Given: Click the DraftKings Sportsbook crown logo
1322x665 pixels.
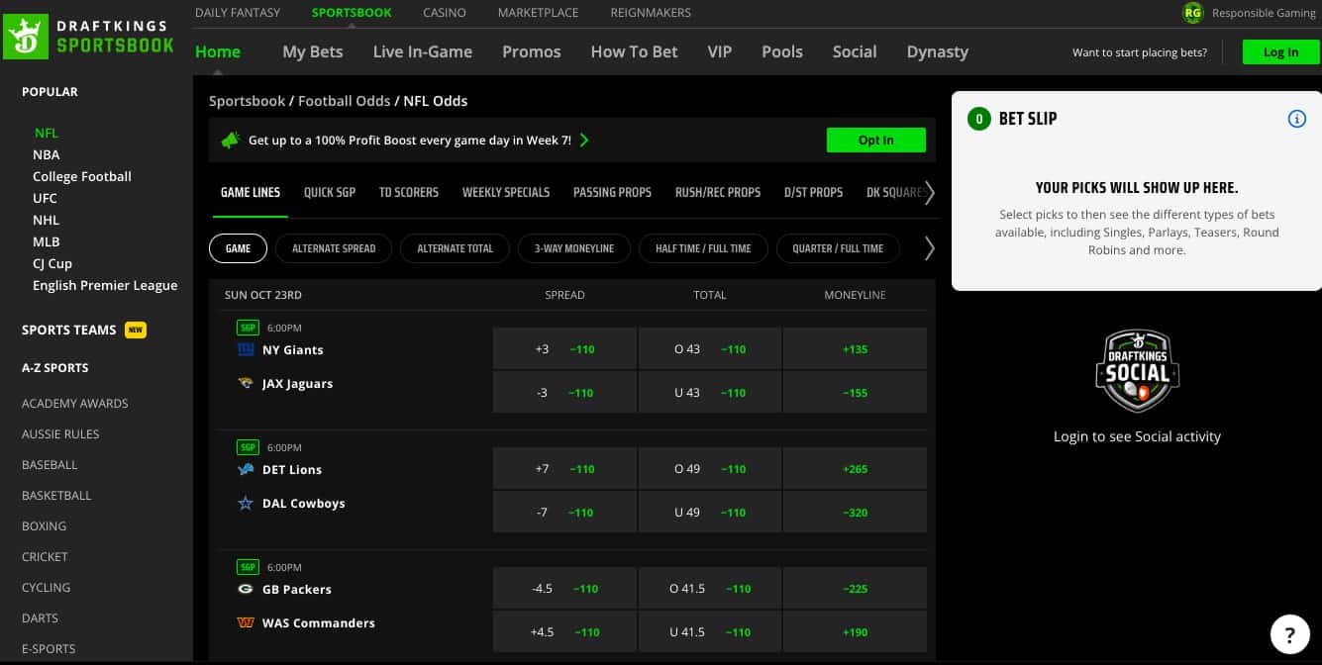Looking at the screenshot, I should coord(27,36).
